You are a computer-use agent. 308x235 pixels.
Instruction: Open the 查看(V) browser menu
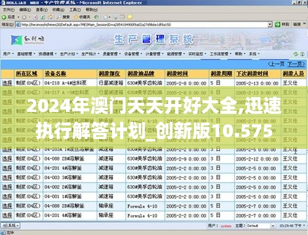(x=42, y=10)
